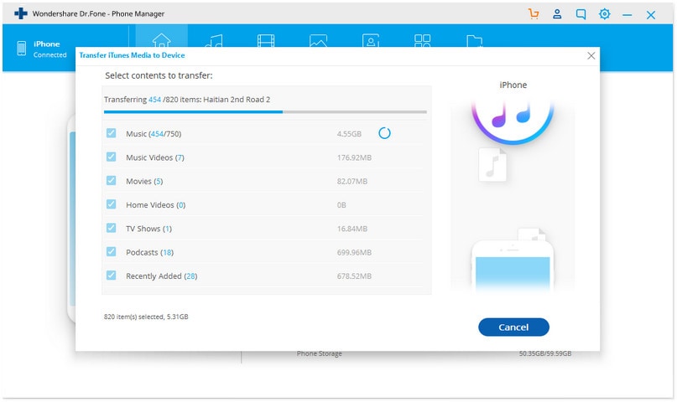Click the iTunes music logo graphic
Image resolution: width=677 pixels, height=402 pixels.
513,122
